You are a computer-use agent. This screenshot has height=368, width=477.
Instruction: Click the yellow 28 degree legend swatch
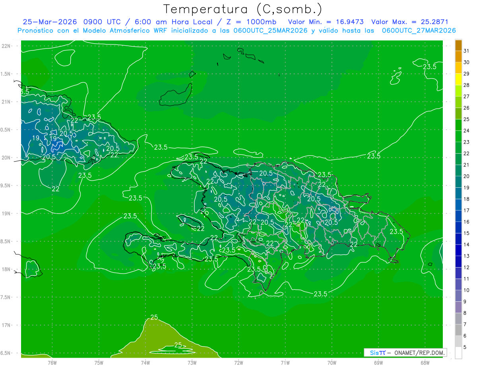458,79
